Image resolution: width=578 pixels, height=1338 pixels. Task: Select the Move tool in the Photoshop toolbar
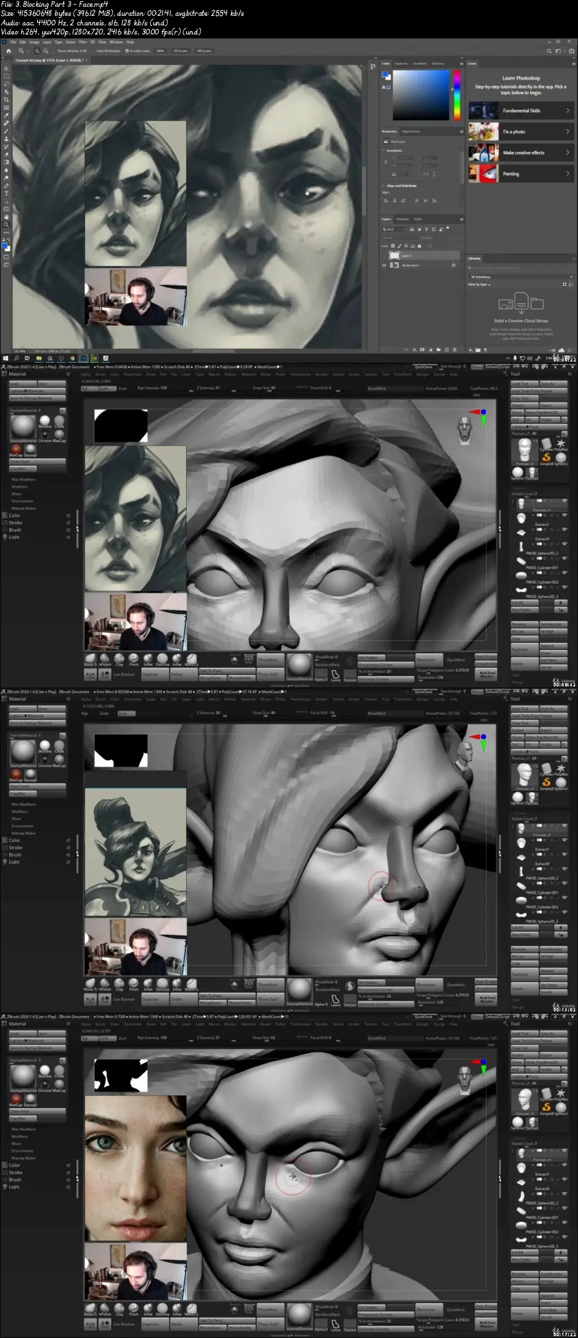tap(6, 69)
